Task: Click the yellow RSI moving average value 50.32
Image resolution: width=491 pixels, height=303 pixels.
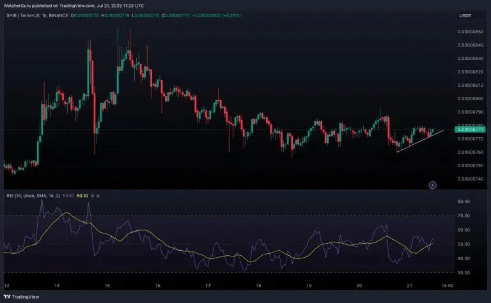Action: tap(82, 196)
